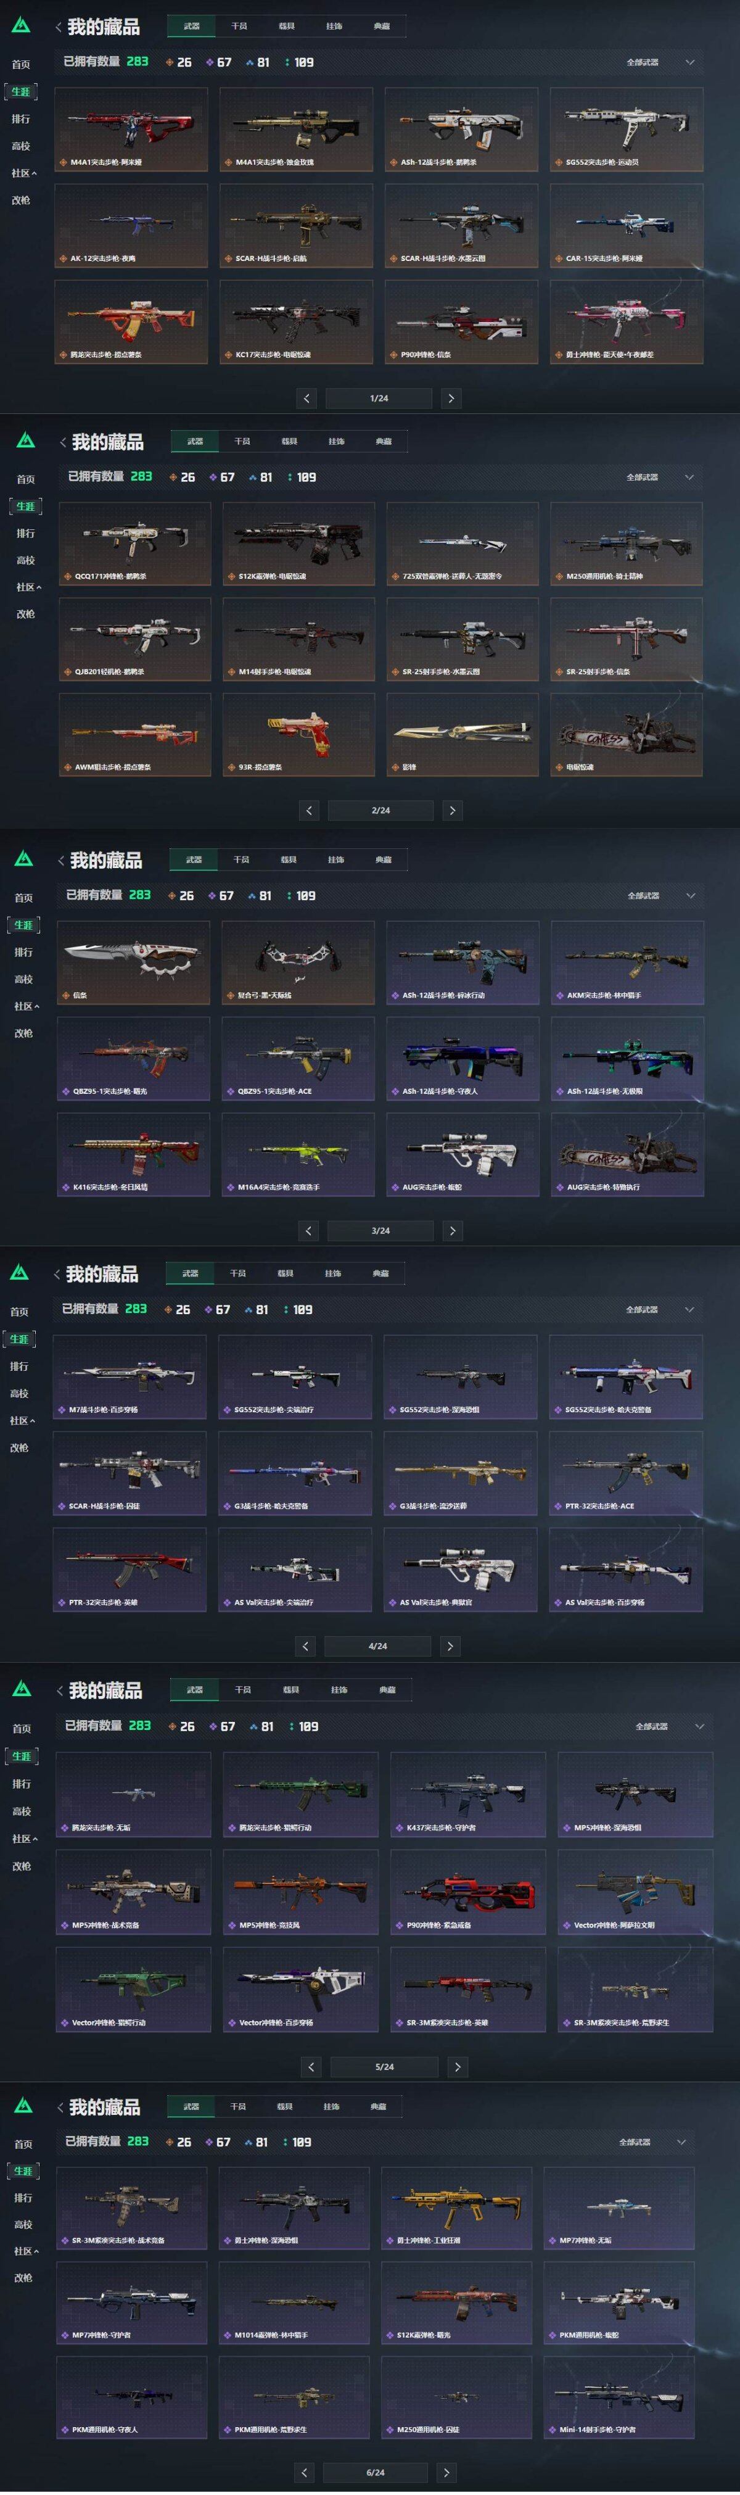This screenshot has height=2495, width=740.
Task: Open 首页 in sidebar on page 1/24
Action: click(x=22, y=64)
